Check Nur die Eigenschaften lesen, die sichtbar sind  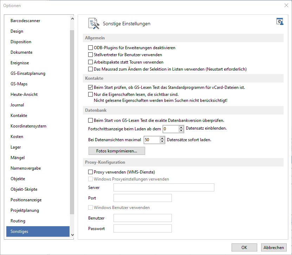90,94
